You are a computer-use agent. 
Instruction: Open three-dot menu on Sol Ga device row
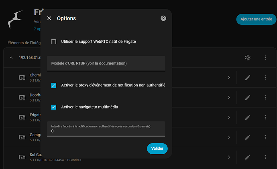coord(265,157)
